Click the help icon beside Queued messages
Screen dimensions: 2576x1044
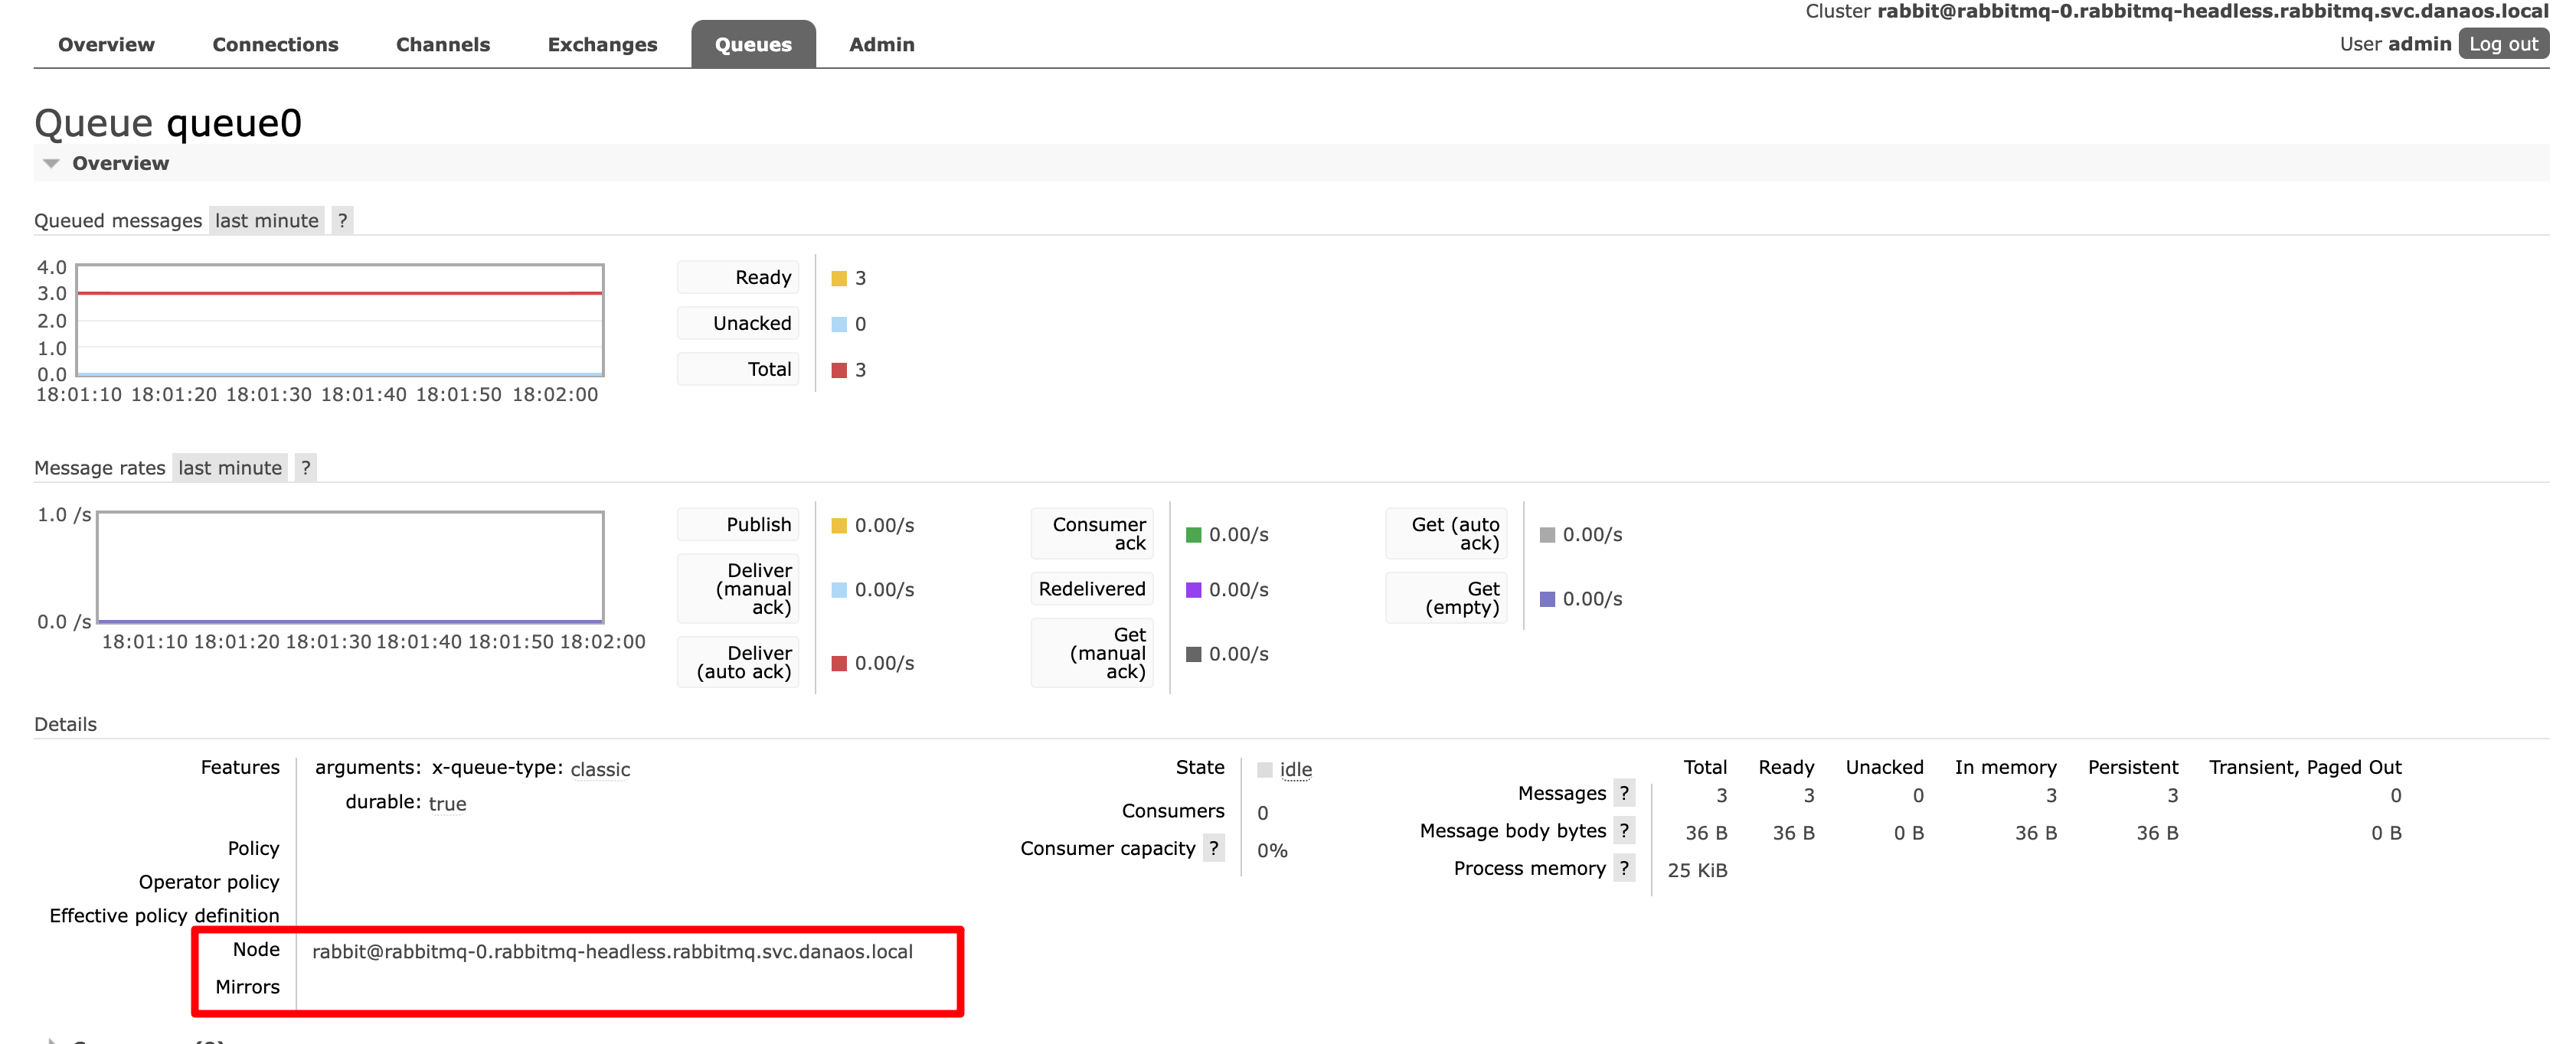(x=342, y=220)
